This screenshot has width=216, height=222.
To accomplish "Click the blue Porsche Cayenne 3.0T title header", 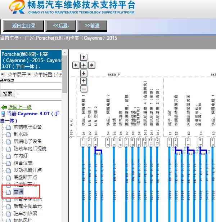I will pyautogui.click(x=31, y=60).
